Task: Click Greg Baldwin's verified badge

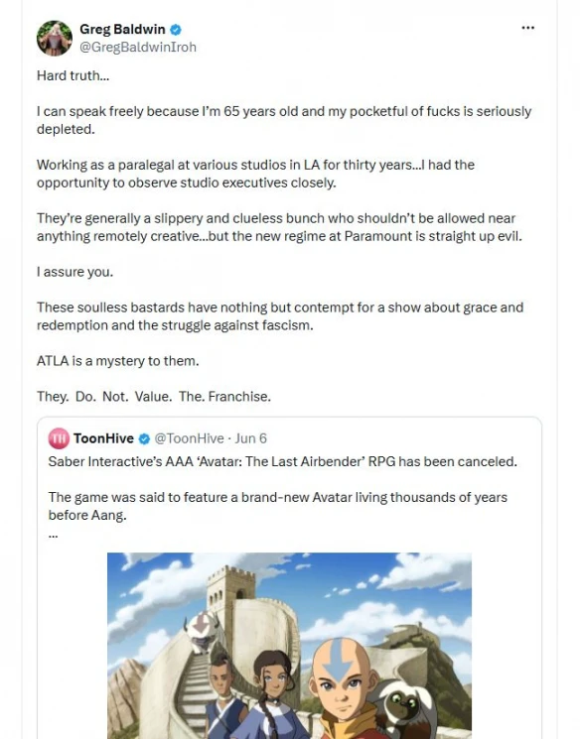Action: click(x=176, y=29)
